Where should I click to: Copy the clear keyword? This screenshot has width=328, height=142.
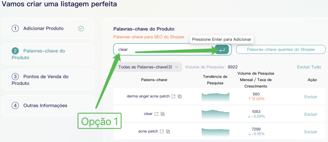click(x=163, y=114)
